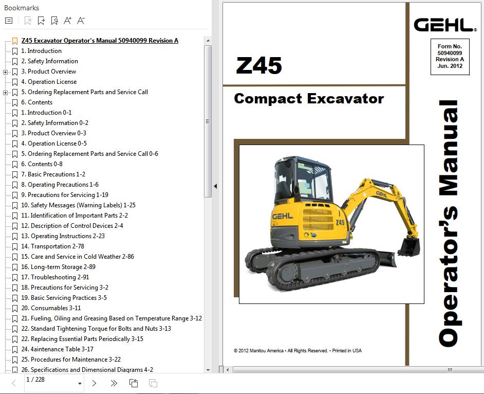Viewport: 484px width, 394px height.
Task: Open 12. Description of Control Devices bookmark
Action: pyautogui.click(x=72, y=226)
